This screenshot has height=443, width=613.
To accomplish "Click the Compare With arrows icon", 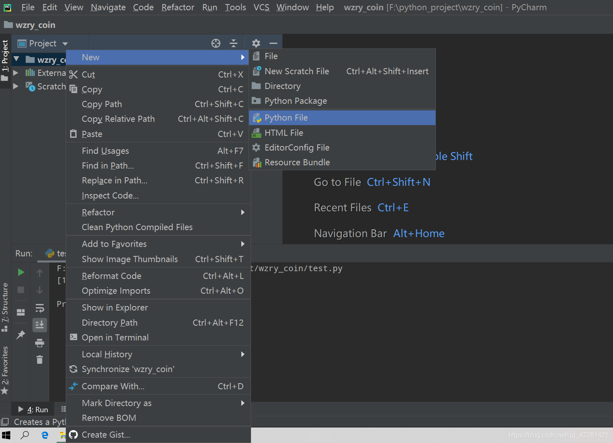I will [x=74, y=386].
